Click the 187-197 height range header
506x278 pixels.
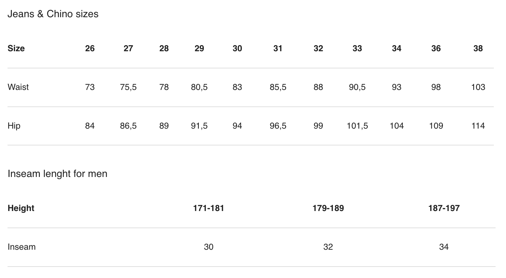click(x=444, y=208)
